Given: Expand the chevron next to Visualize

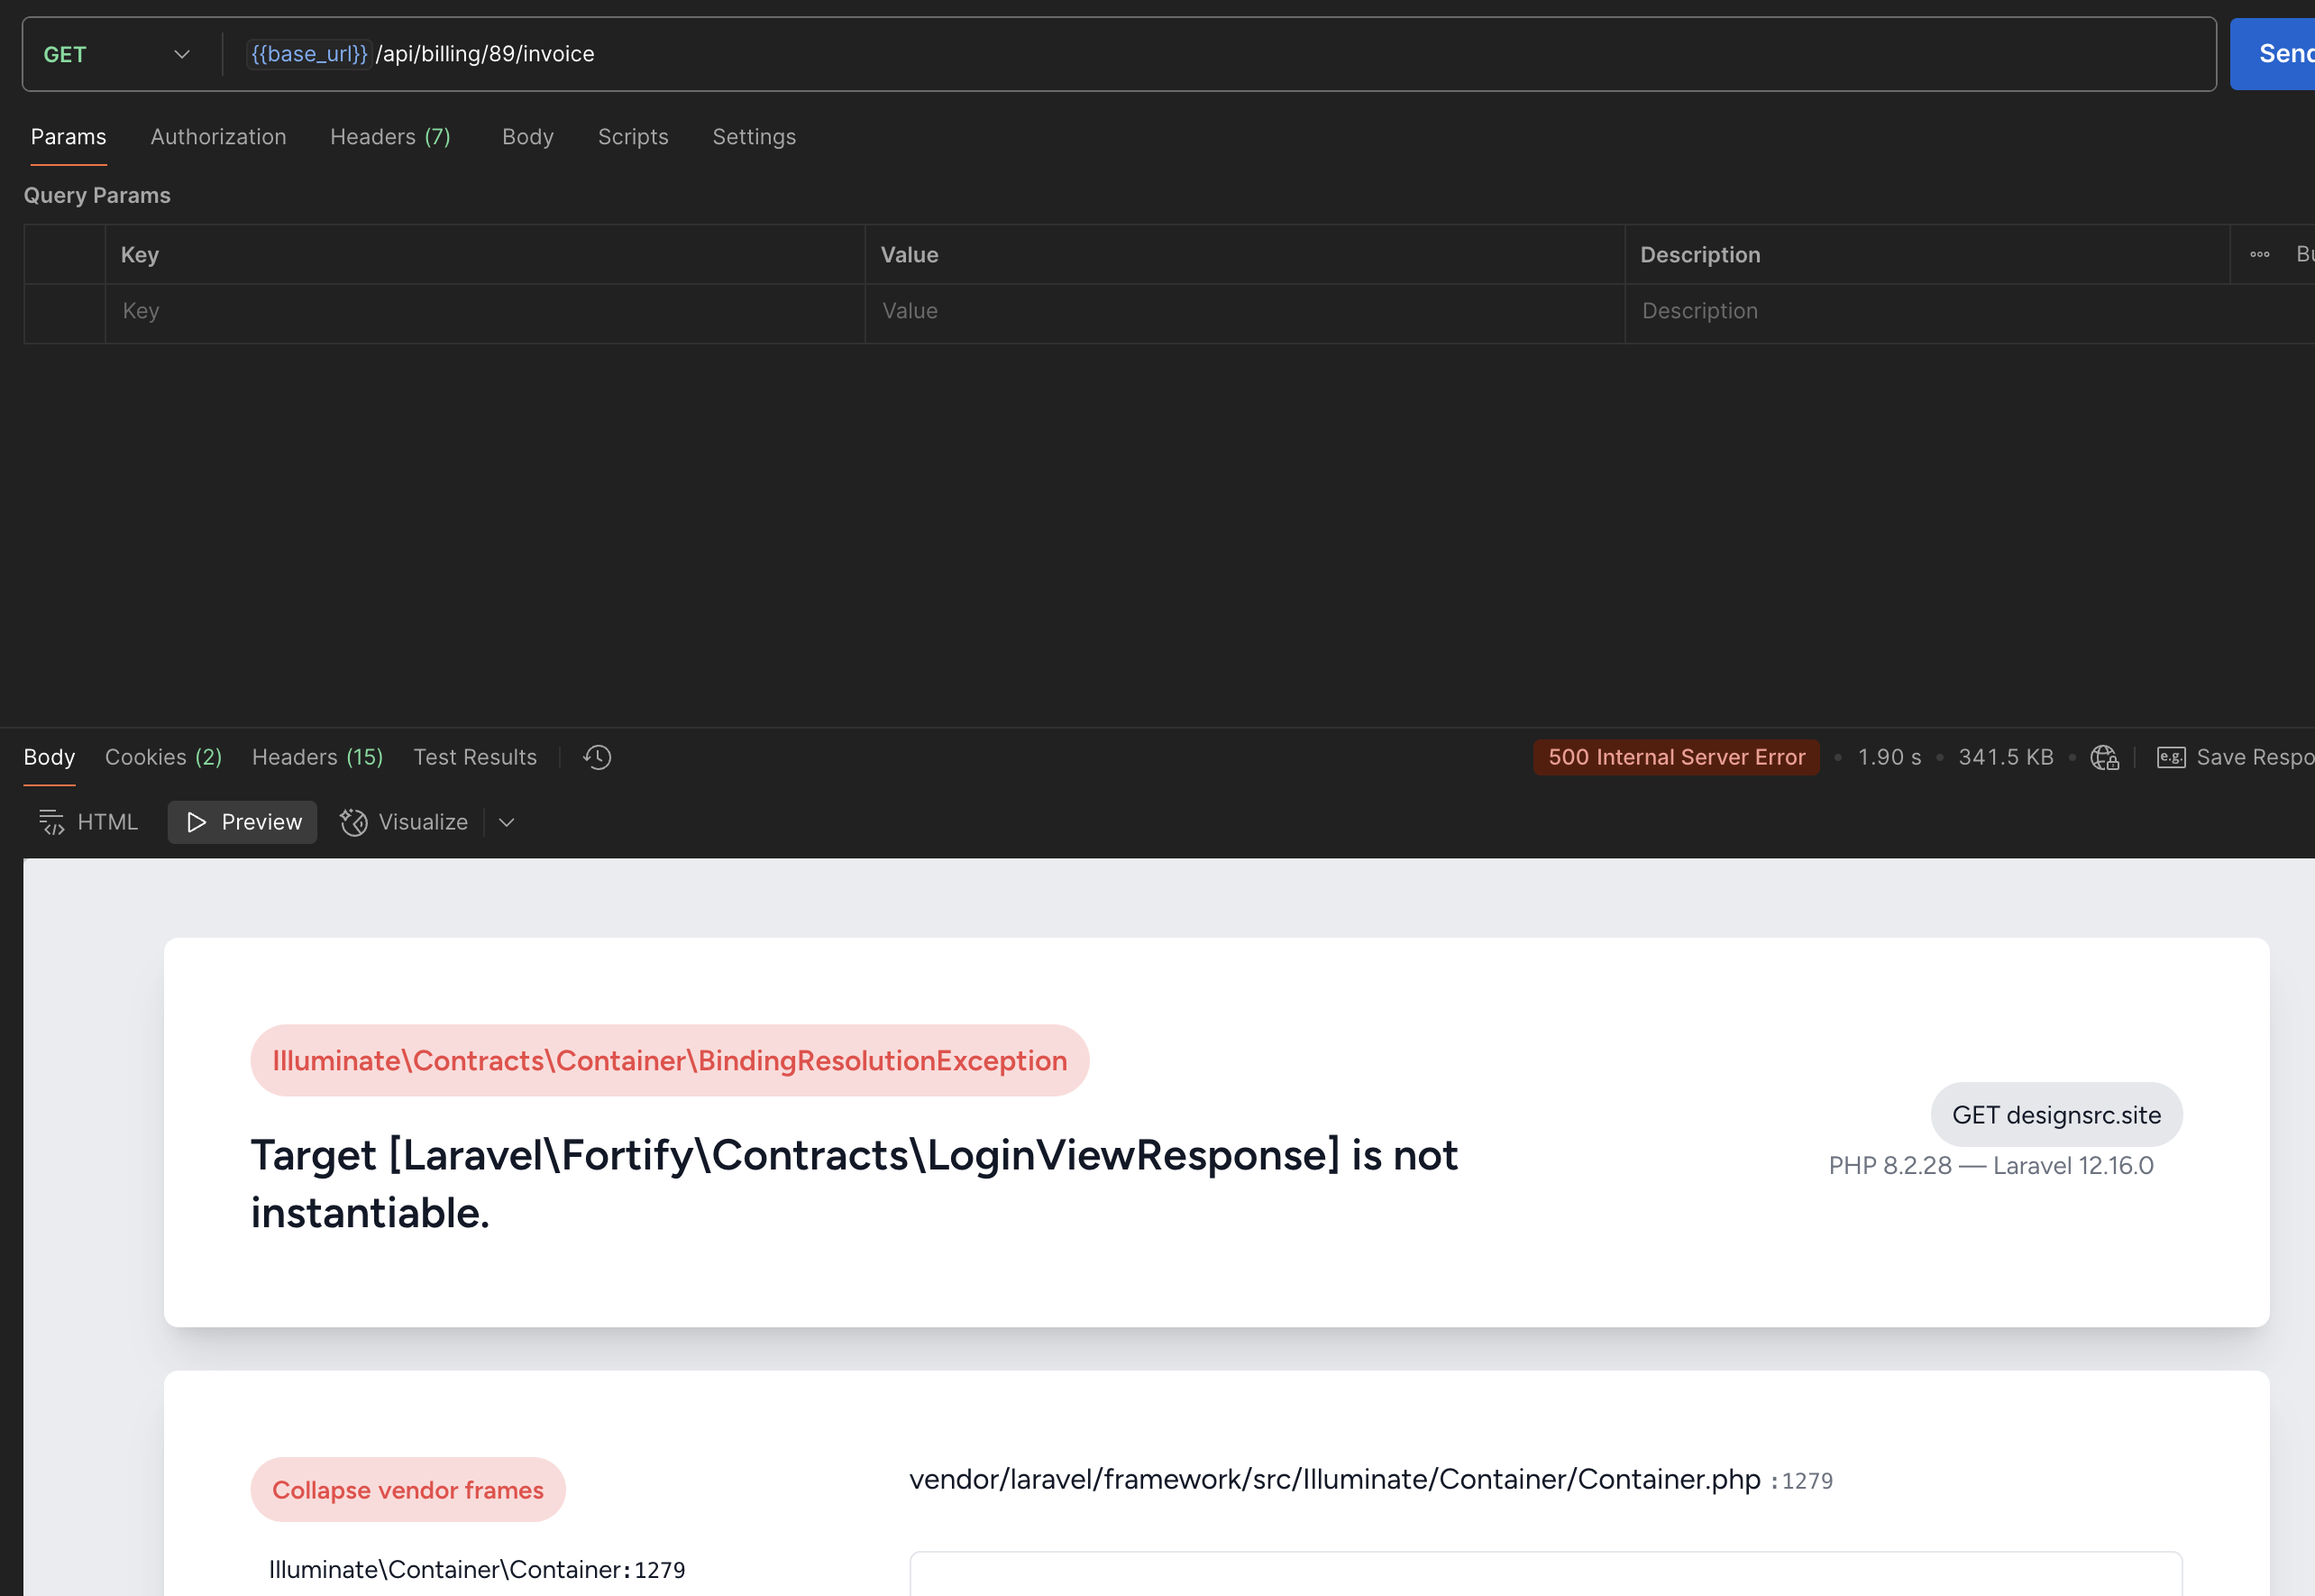Looking at the screenshot, I should 506,822.
